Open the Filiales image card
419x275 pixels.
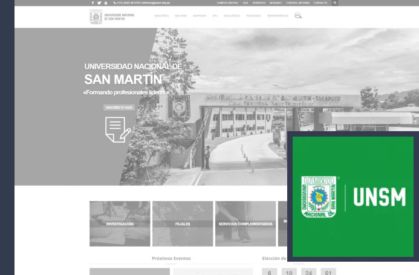183,224
